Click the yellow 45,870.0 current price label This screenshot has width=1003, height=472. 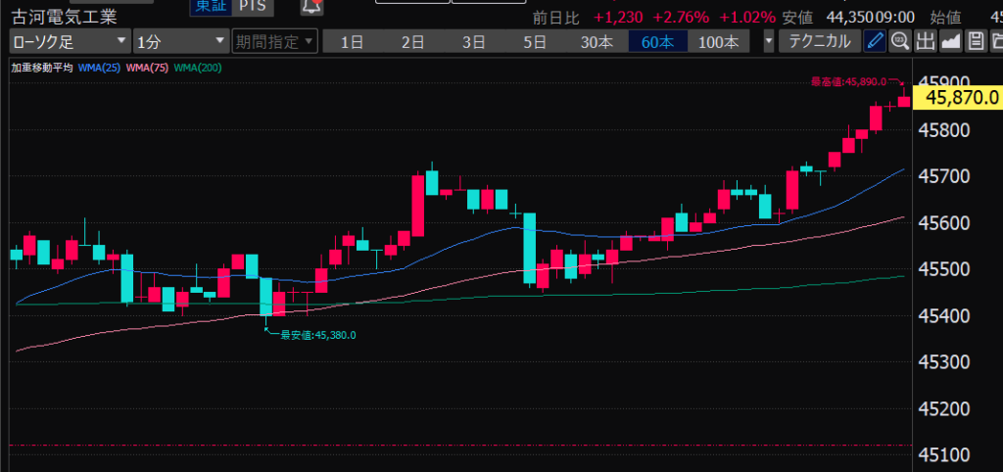point(961,98)
